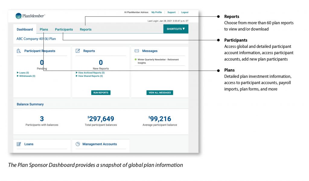Click the Logout link
Image resolution: width=309 pixels, height=181 pixels.
click(x=185, y=12)
